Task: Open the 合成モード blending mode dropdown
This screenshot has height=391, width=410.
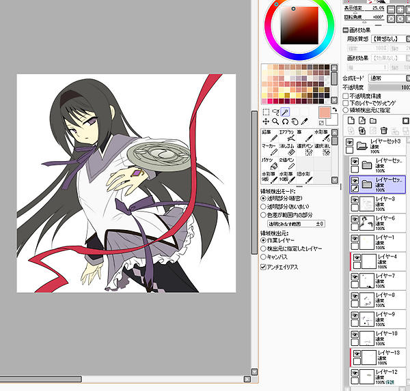Action: (x=389, y=78)
